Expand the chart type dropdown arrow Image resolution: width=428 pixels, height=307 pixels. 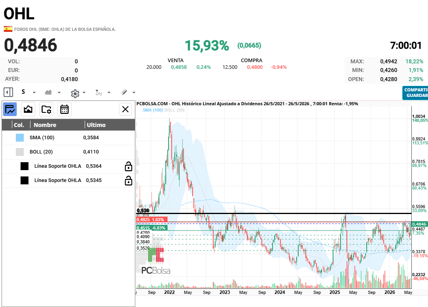(x=59, y=93)
